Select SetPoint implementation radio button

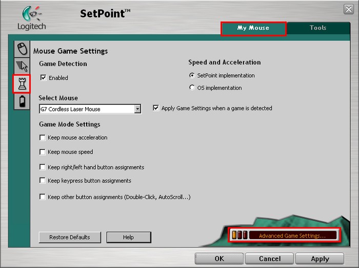pyautogui.click(x=192, y=75)
